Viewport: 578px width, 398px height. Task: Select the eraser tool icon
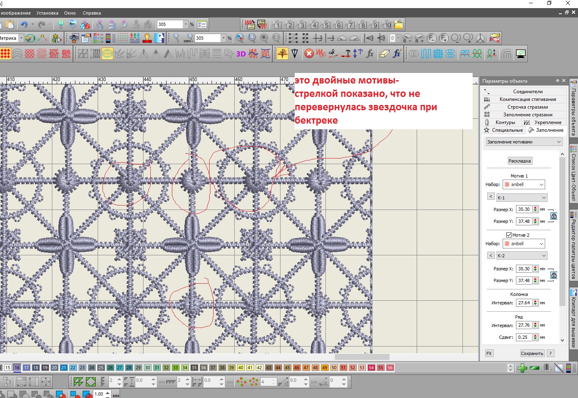pyautogui.click(x=384, y=53)
